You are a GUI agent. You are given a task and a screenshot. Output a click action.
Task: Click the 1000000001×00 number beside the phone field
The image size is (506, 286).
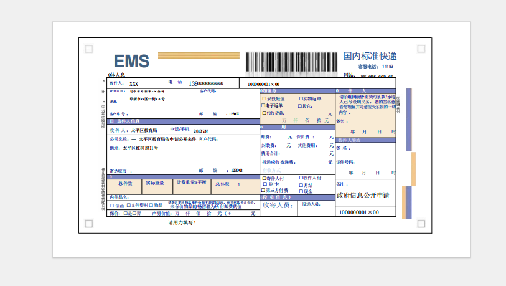pyautogui.click(x=263, y=84)
